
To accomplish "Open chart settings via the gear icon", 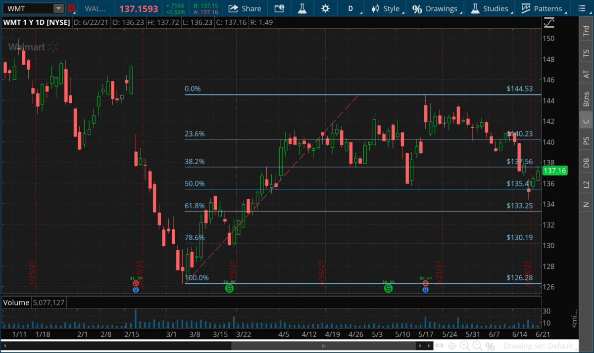I will (325, 8).
